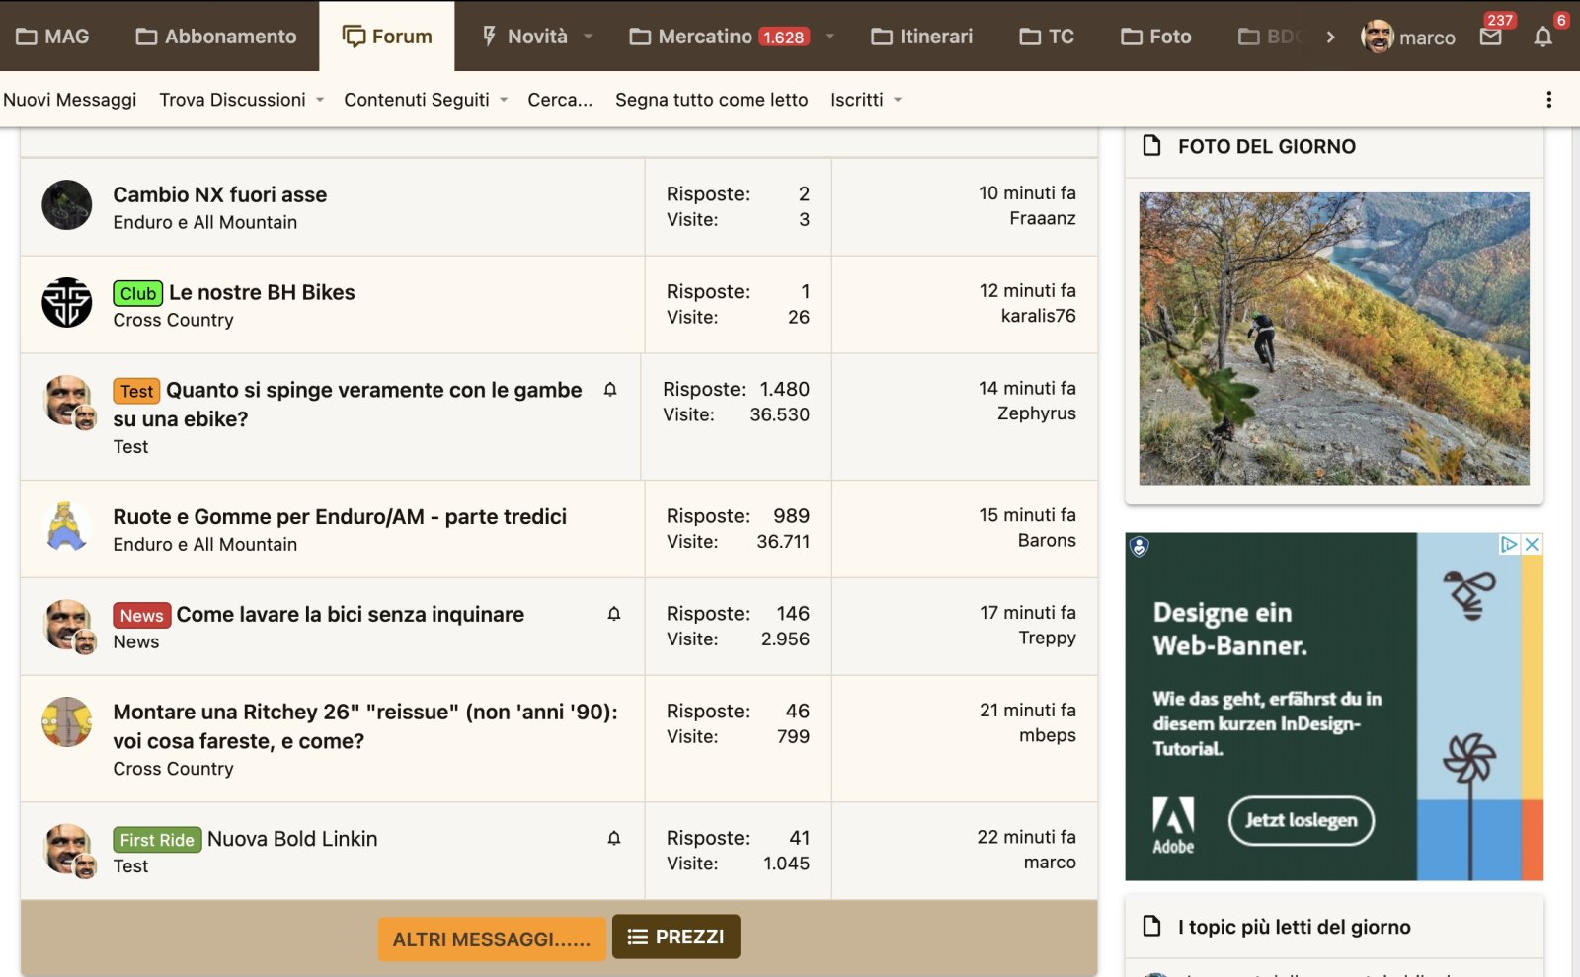Click the PREZZI button

tap(676, 937)
